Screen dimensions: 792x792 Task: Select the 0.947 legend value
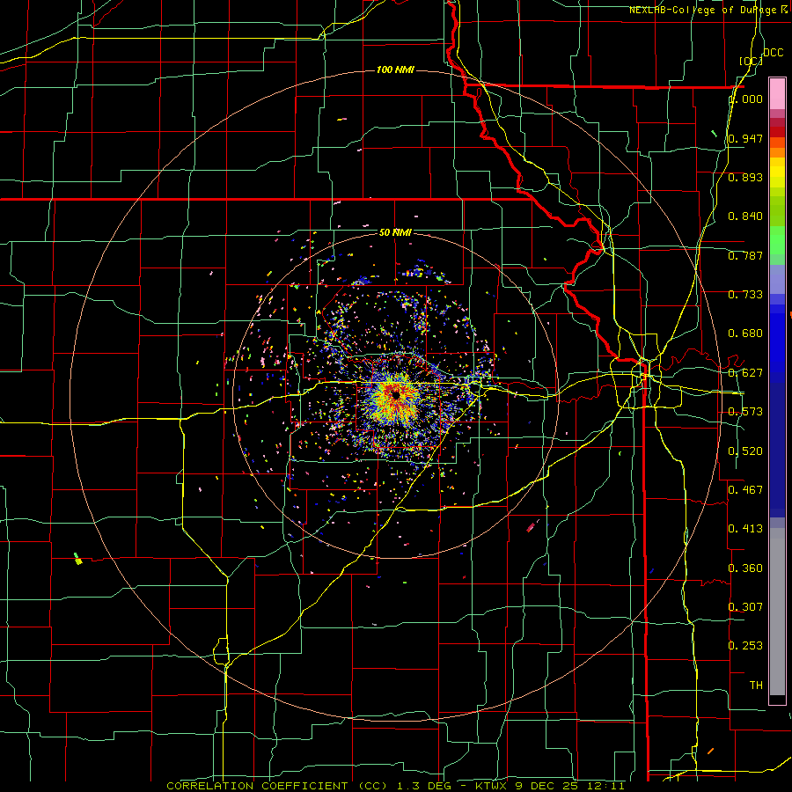(745, 138)
